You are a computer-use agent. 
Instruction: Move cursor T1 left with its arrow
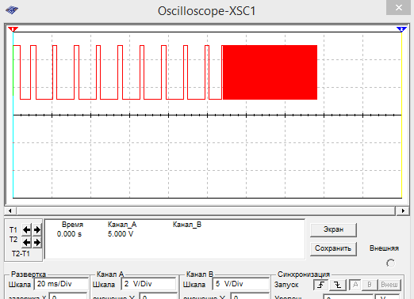(26, 230)
